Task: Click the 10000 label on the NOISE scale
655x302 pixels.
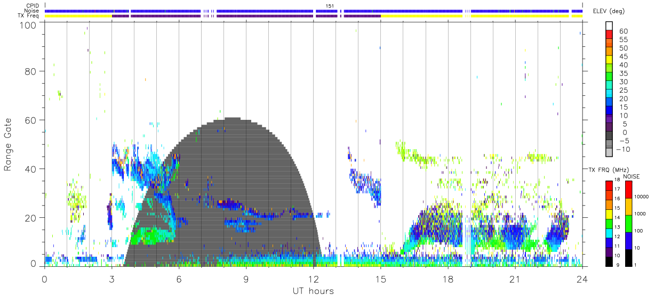Action: pos(642,196)
